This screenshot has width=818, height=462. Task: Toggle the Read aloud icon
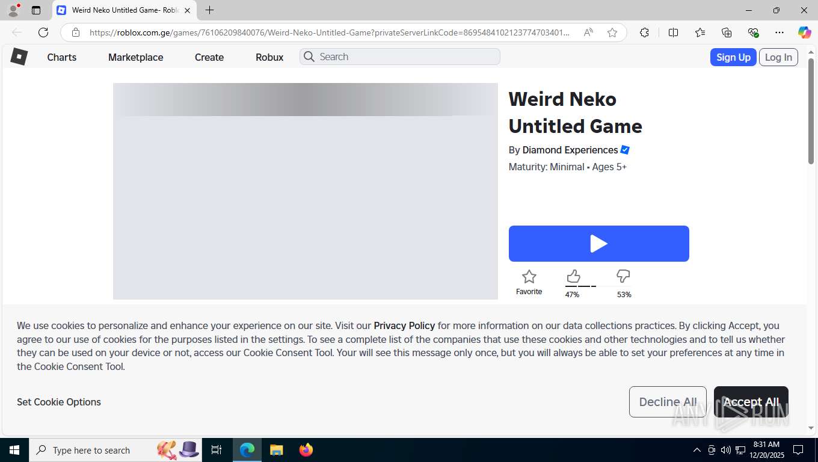click(x=588, y=32)
